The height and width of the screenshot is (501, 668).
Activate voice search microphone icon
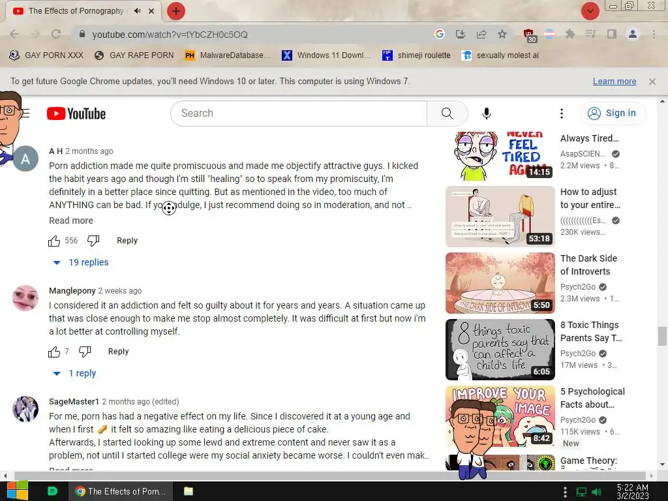[x=487, y=114]
